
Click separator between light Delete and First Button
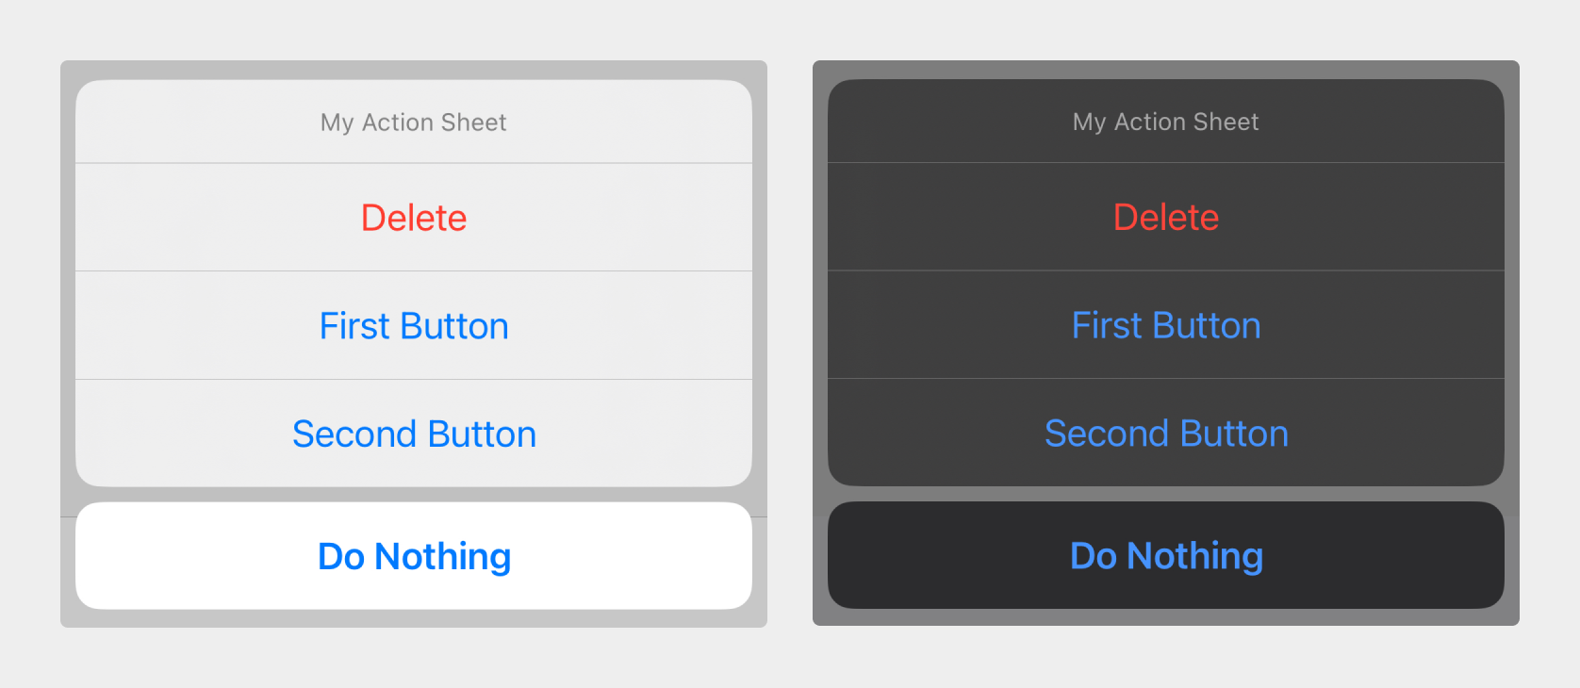tap(414, 271)
